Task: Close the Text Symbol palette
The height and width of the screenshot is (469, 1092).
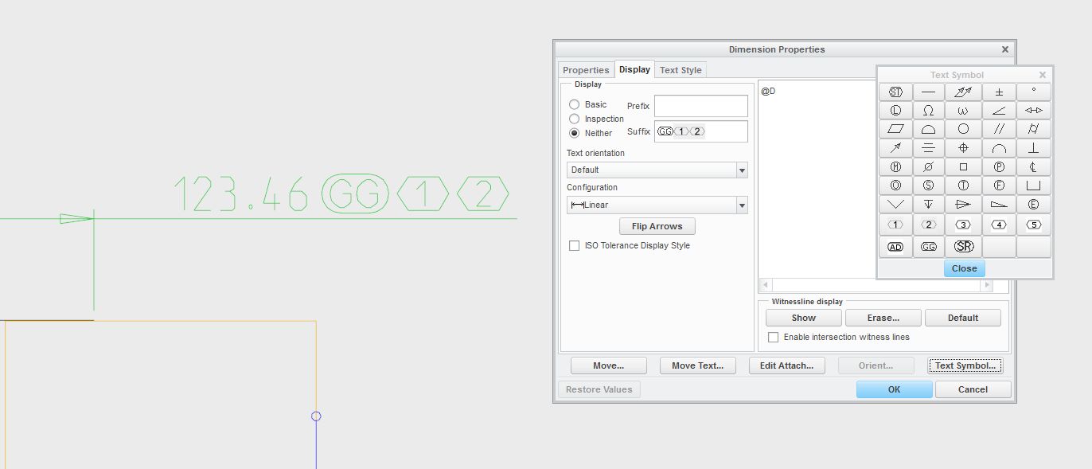Action: (964, 268)
